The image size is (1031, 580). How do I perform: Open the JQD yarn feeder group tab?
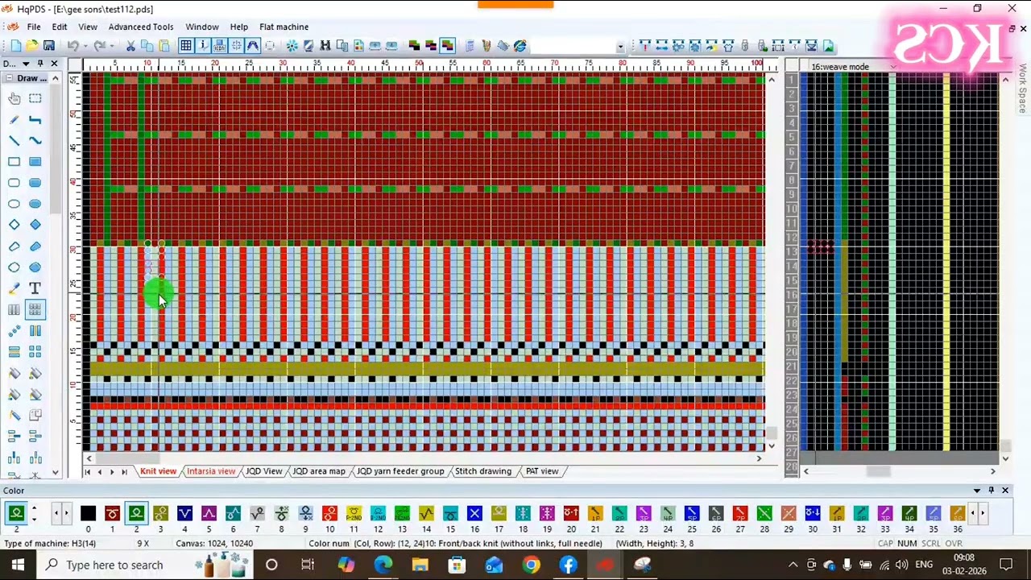pos(400,471)
